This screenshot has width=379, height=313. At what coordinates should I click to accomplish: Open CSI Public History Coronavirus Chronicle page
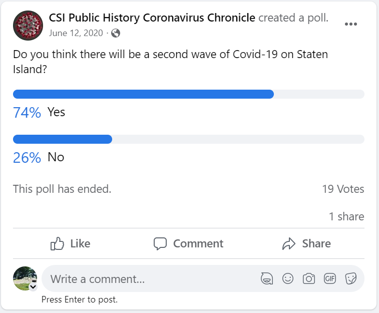pyautogui.click(x=152, y=18)
